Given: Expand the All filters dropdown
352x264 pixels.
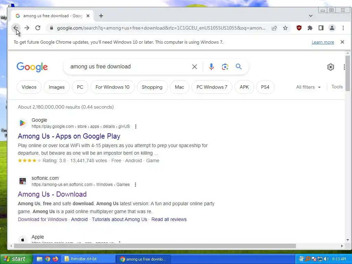Looking at the screenshot, I should pos(308,87).
